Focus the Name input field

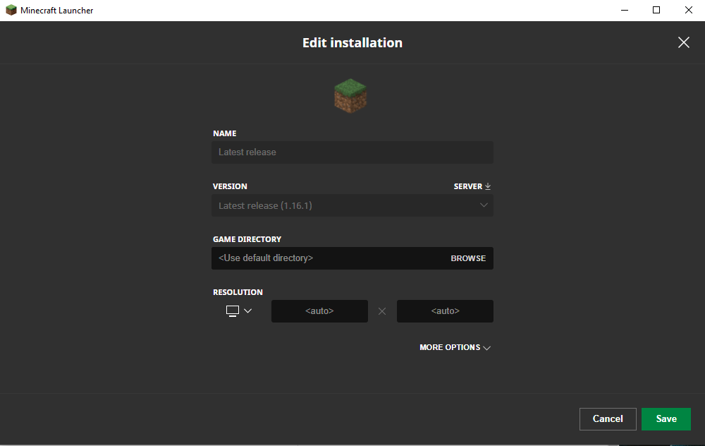352,152
